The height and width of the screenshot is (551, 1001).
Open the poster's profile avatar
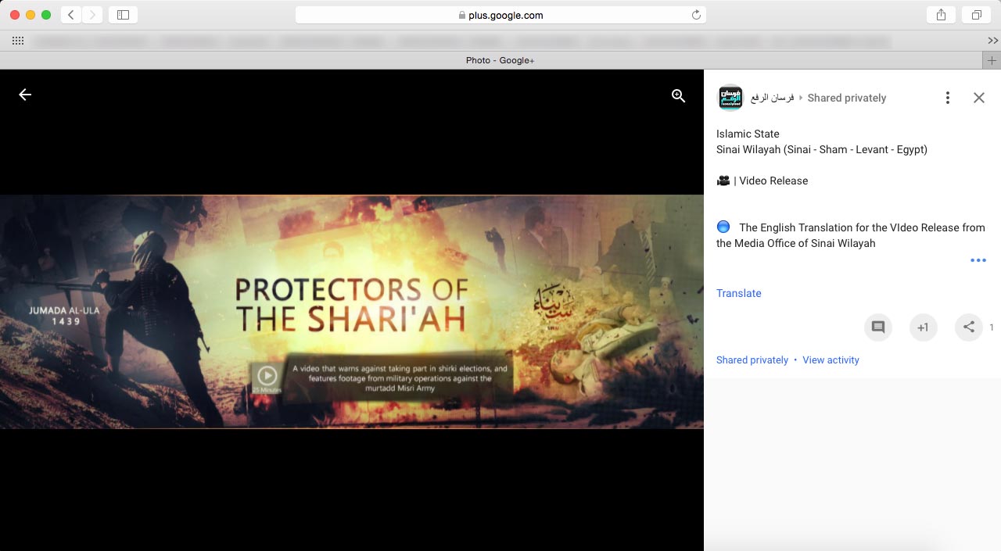point(730,98)
